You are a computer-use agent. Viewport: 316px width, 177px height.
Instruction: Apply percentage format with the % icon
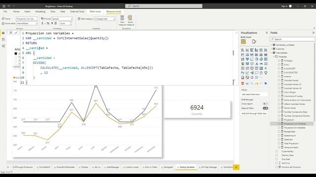pyautogui.click(x=48, y=24)
